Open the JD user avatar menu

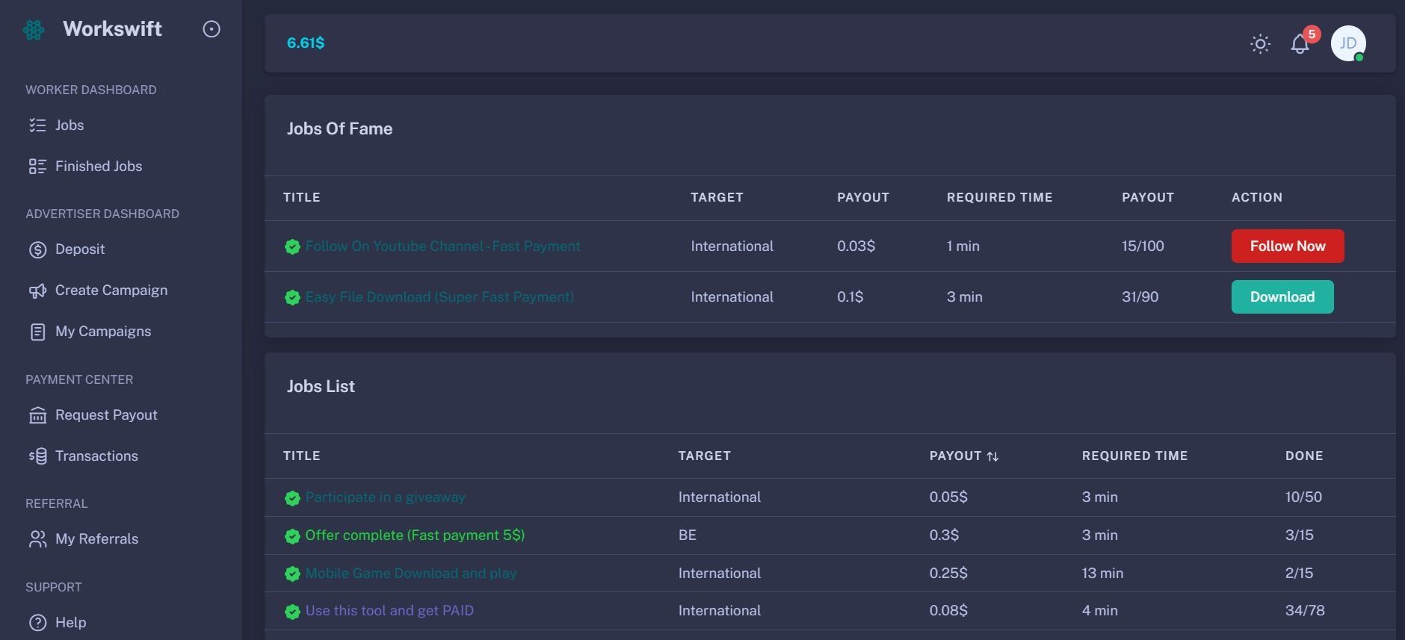(1347, 43)
